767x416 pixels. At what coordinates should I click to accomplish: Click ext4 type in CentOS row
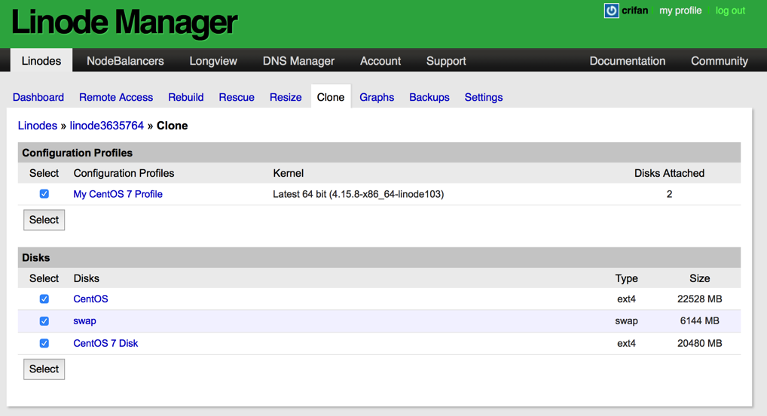pyautogui.click(x=626, y=299)
